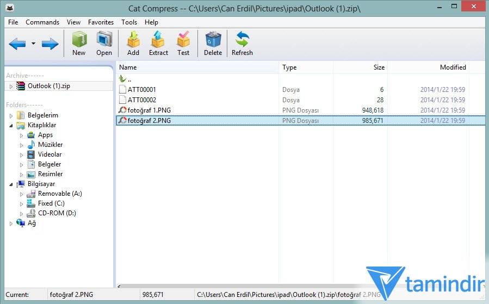Expand the Fixed (C:) drive
This screenshot has height=304, width=489.
[x=22, y=203]
